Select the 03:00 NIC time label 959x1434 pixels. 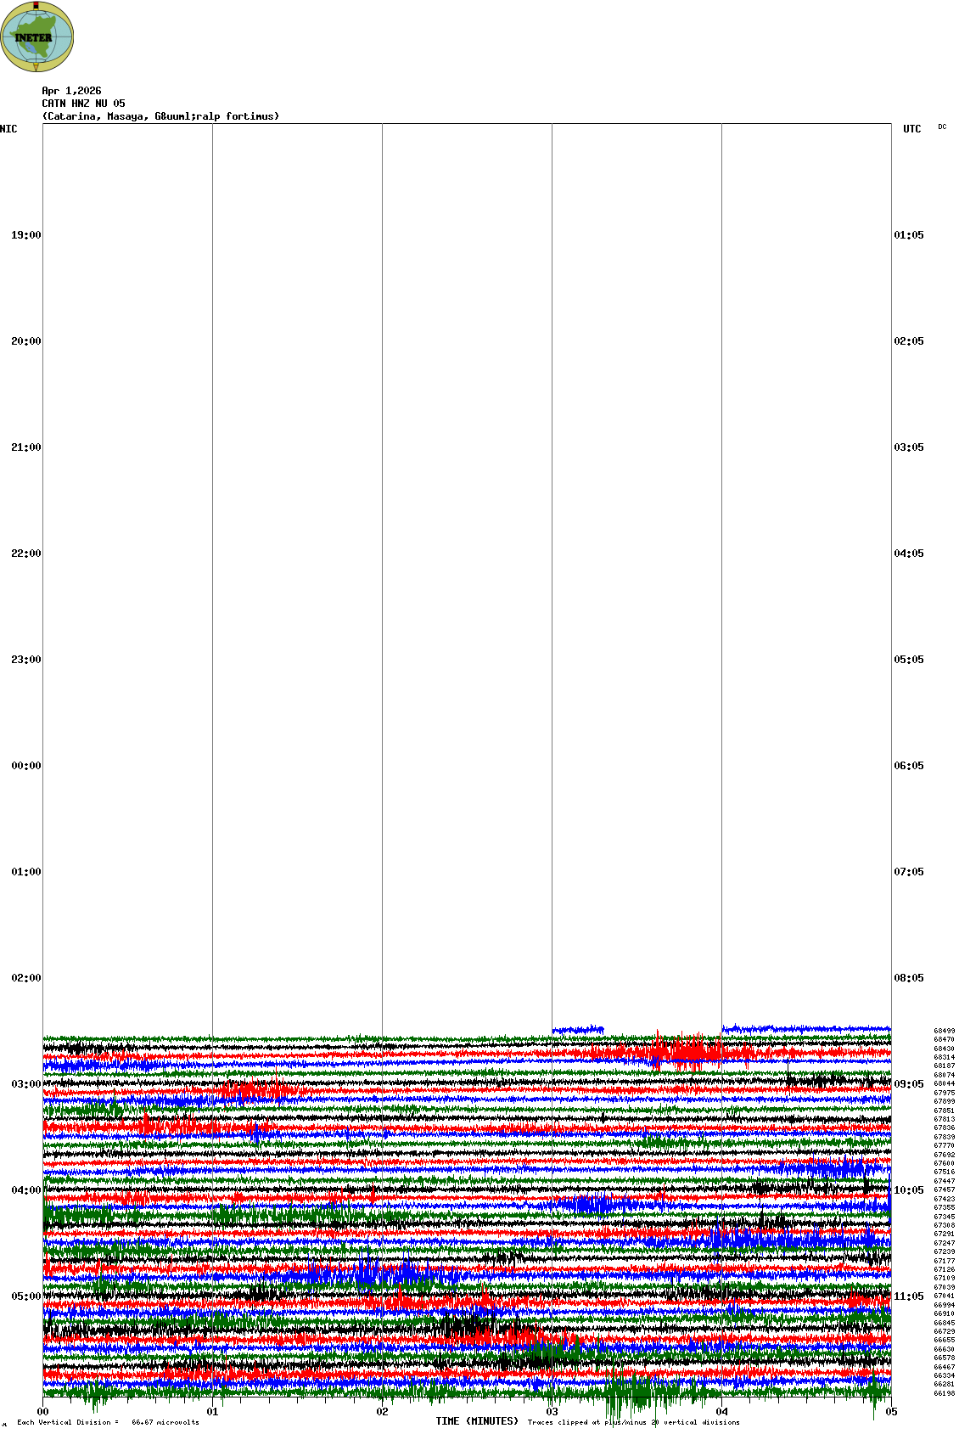point(25,1084)
